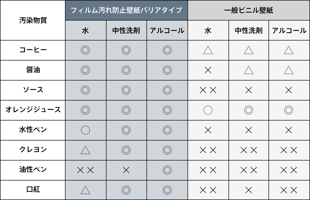Click the double circle for オレンジジュース general-vinyl アルコール
The width and height of the screenshot is (310, 200).
coord(289,110)
